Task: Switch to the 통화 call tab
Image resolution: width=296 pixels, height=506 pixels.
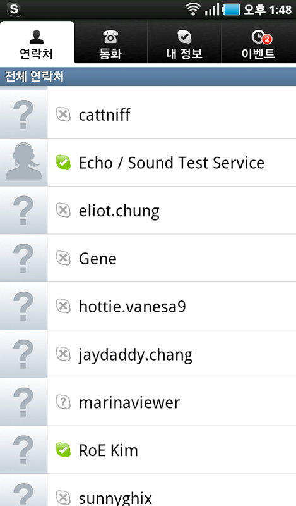Action: coord(110,42)
